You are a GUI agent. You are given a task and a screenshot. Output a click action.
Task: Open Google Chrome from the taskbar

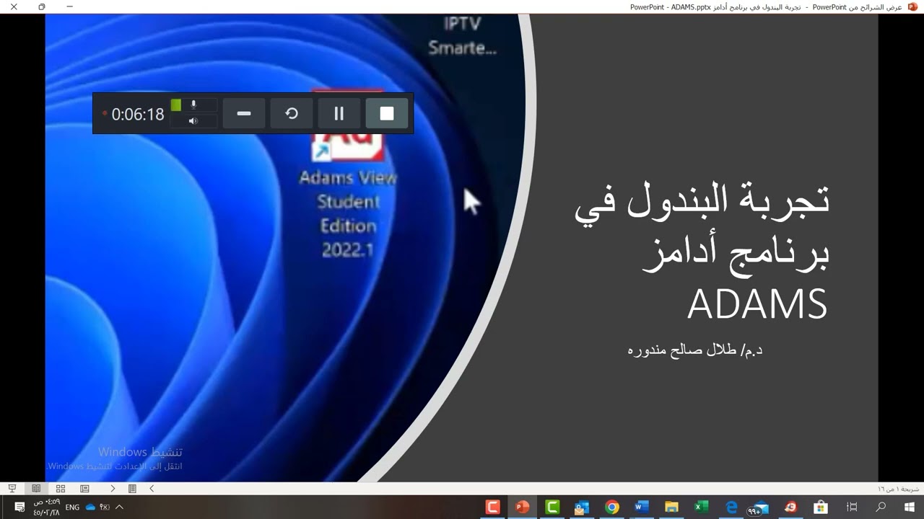612,507
